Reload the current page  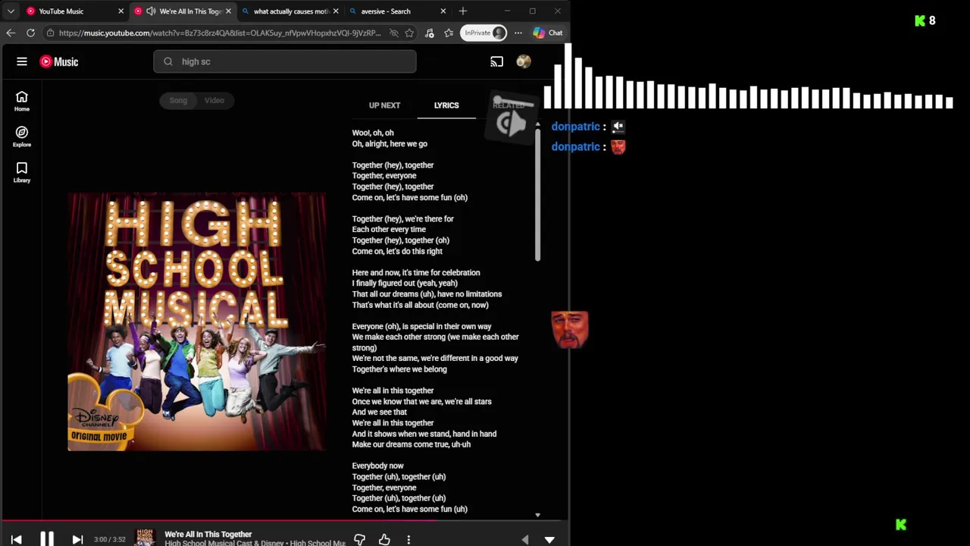coord(30,33)
